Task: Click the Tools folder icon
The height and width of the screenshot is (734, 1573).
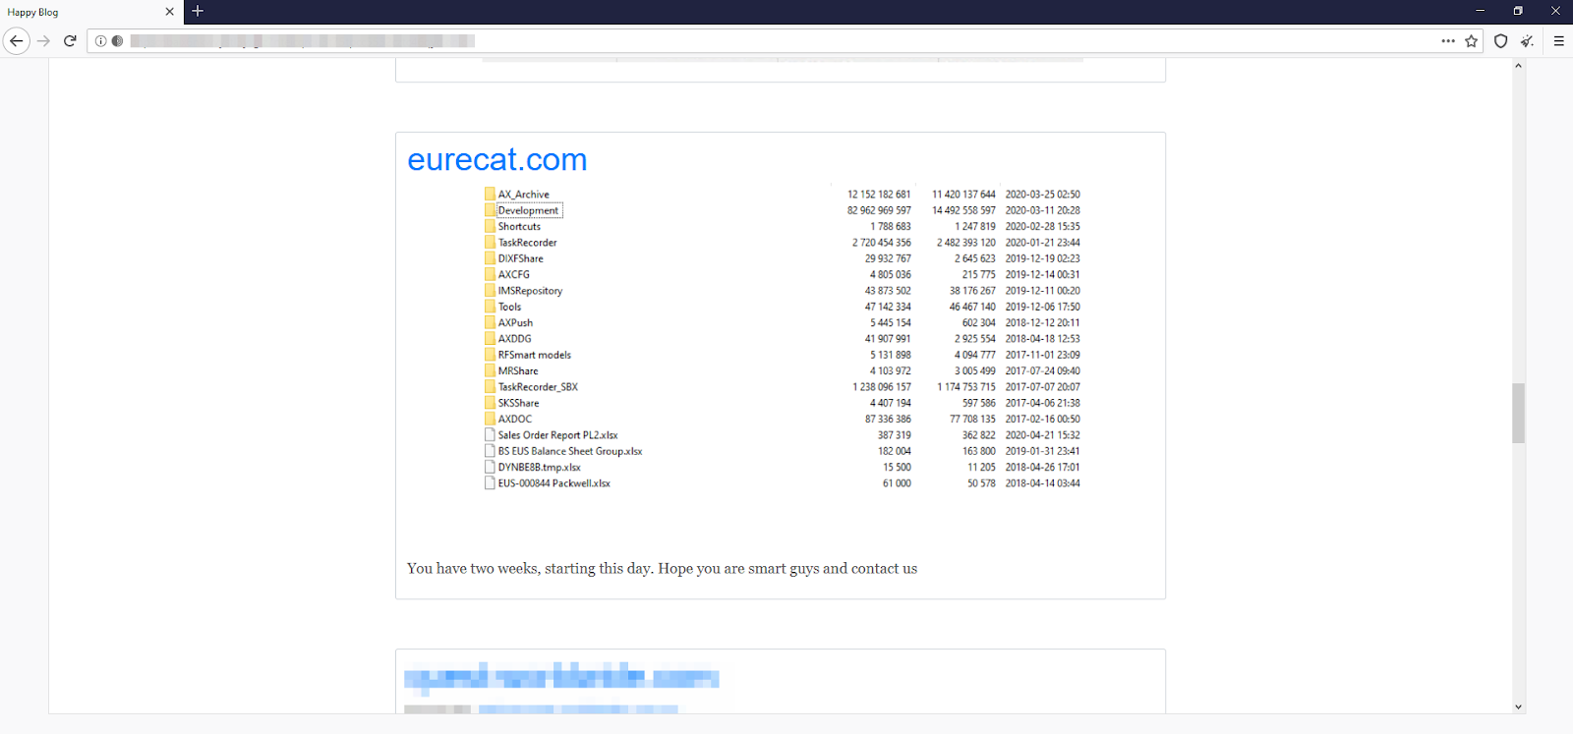Action: (490, 307)
